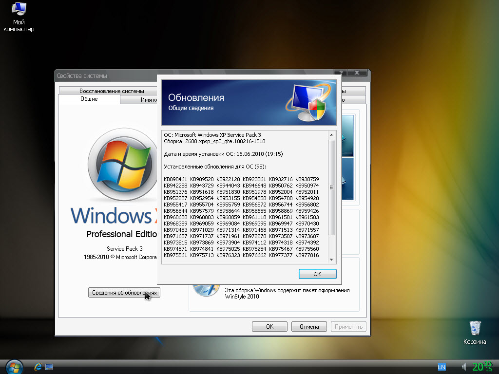Launch Internet Explorer from quick launch
This screenshot has width=499, height=374.
pyautogui.click(x=38, y=367)
